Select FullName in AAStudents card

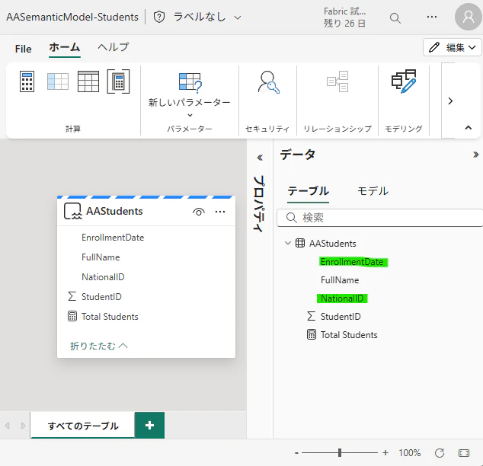101,257
